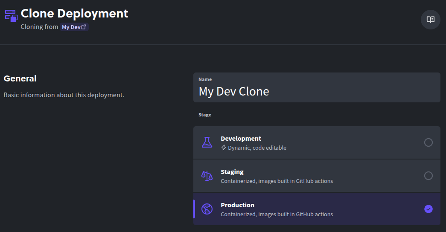Click the Staging stage title
446x232 pixels.
(x=232, y=172)
